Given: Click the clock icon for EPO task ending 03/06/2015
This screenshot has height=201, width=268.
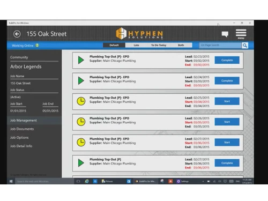Looking at the screenshot, I should pyautogui.click(x=81, y=142).
